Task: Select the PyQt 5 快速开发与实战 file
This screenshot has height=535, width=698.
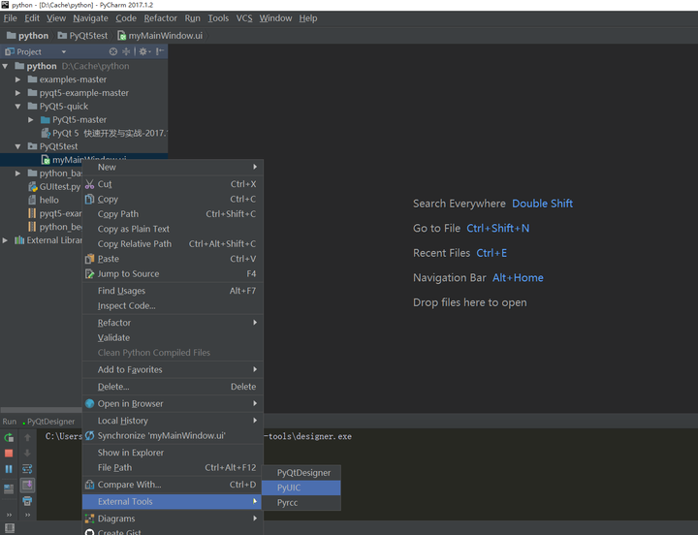Action: point(104,133)
